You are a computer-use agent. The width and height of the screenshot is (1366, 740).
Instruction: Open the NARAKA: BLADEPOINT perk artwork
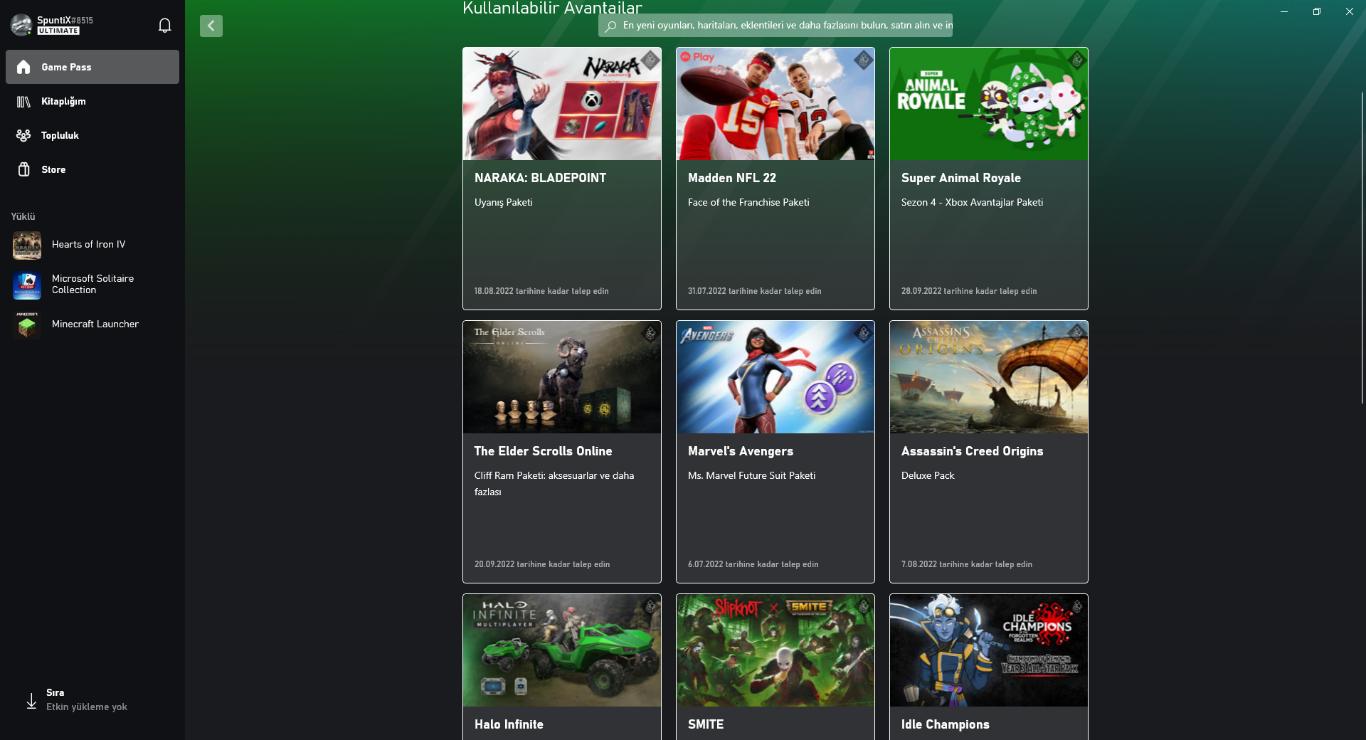click(562, 104)
